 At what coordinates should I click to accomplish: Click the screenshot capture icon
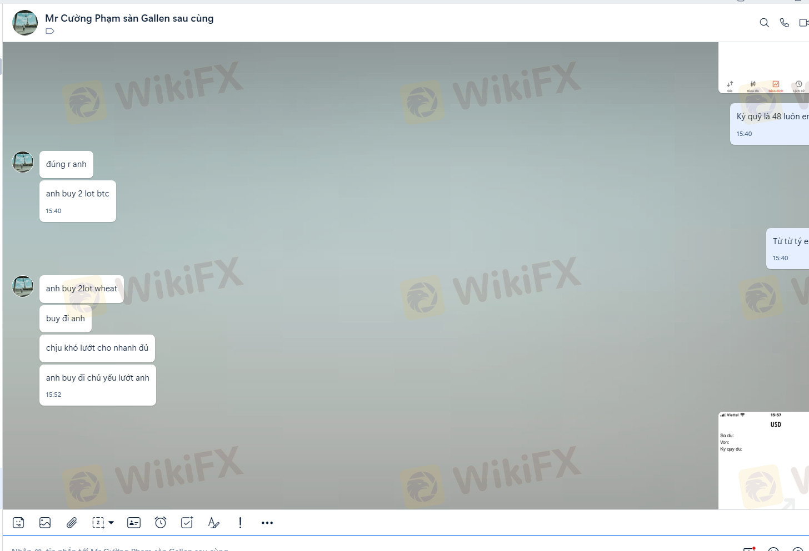click(x=98, y=523)
